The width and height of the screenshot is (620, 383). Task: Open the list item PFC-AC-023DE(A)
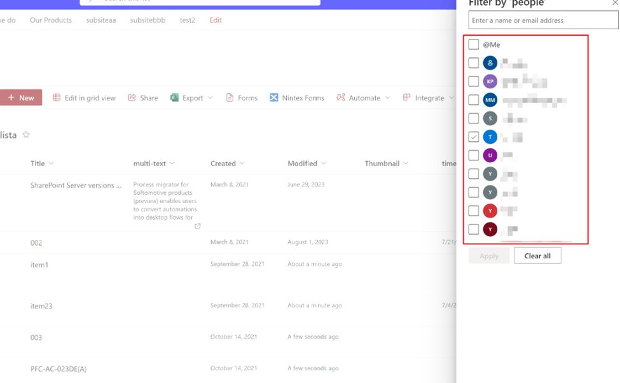click(59, 369)
